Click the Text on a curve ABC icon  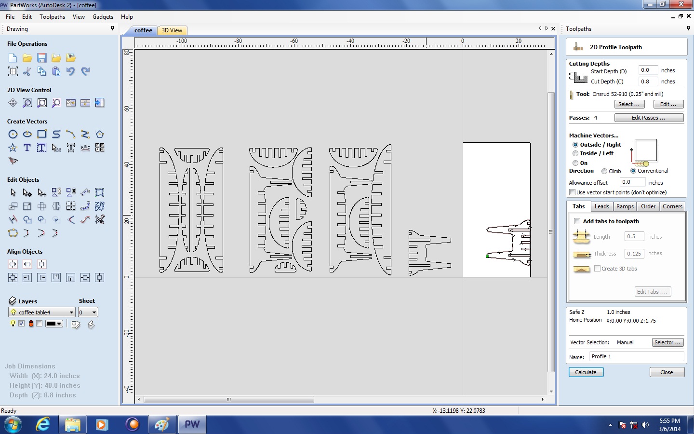(85, 148)
